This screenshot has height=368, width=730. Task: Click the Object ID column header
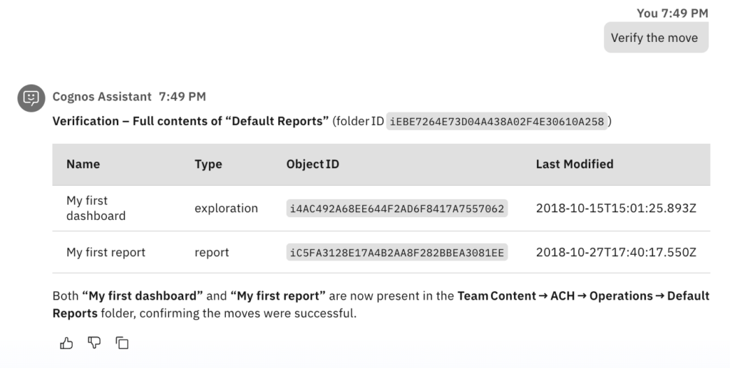pyautogui.click(x=312, y=164)
